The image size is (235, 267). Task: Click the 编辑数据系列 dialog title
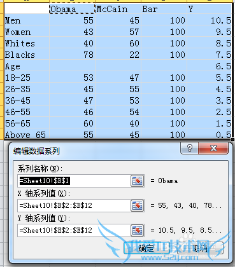36,151
